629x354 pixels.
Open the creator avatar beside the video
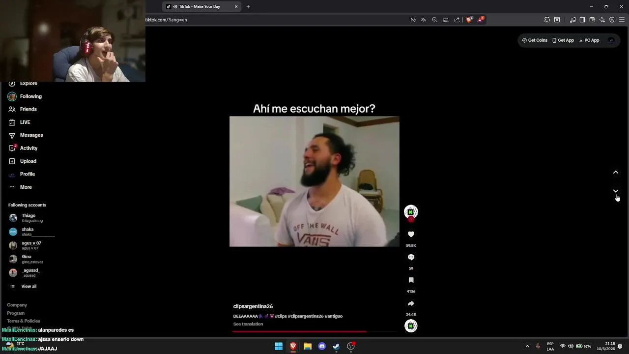tap(411, 211)
